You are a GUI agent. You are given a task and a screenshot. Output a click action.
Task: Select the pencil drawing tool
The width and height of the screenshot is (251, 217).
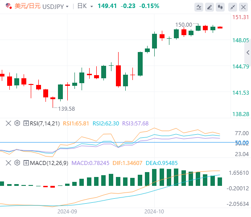pos(210,7)
